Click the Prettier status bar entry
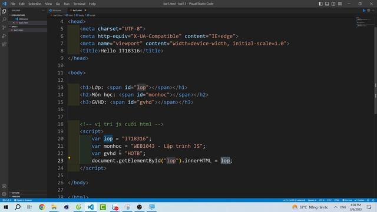This screenshot has height=212, width=377. pyautogui.click(x=360, y=200)
